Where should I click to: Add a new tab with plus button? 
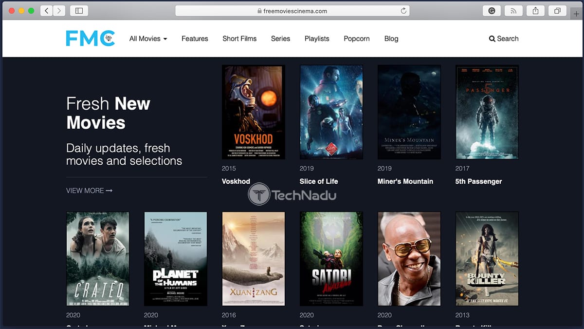click(577, 14)
